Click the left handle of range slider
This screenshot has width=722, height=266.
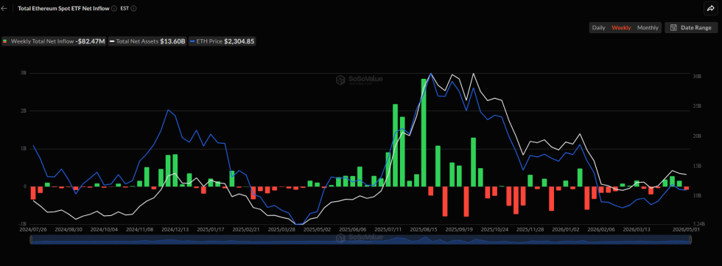(31, 239)
